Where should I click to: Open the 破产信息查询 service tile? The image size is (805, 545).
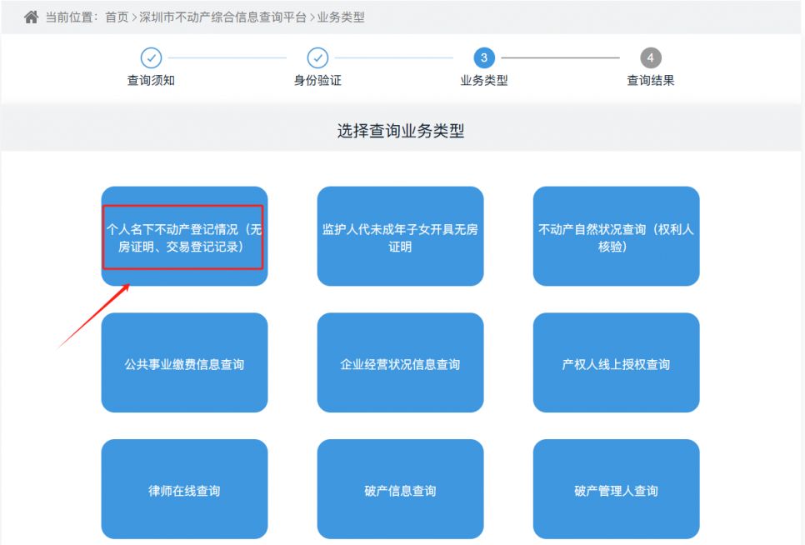400,489
